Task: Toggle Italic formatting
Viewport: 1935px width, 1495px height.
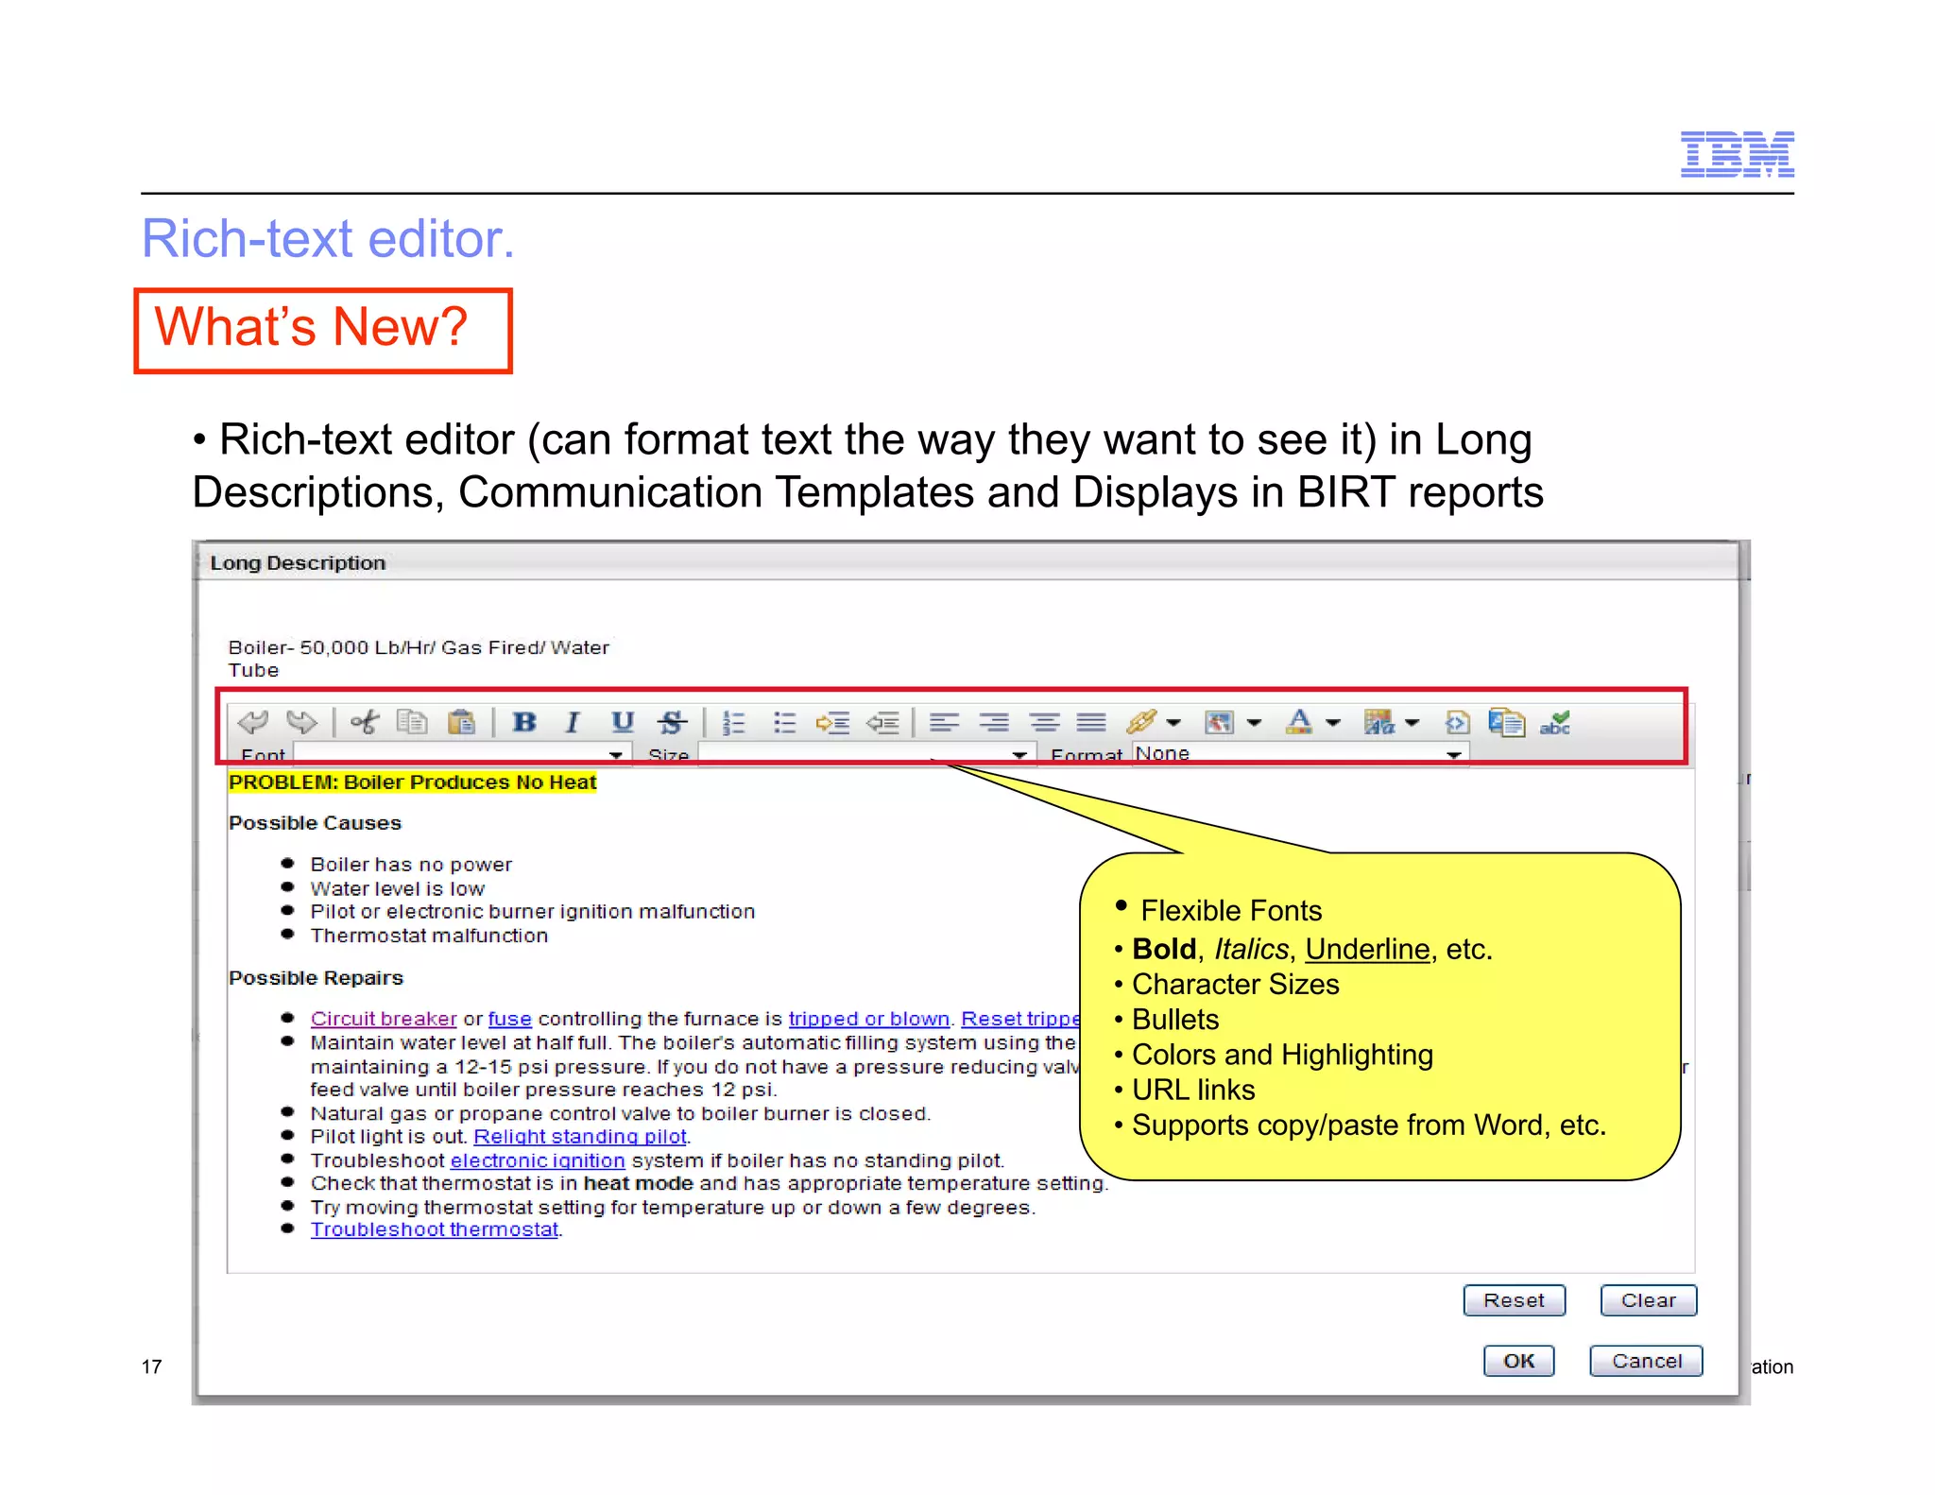Action: (x=572, y=723)
